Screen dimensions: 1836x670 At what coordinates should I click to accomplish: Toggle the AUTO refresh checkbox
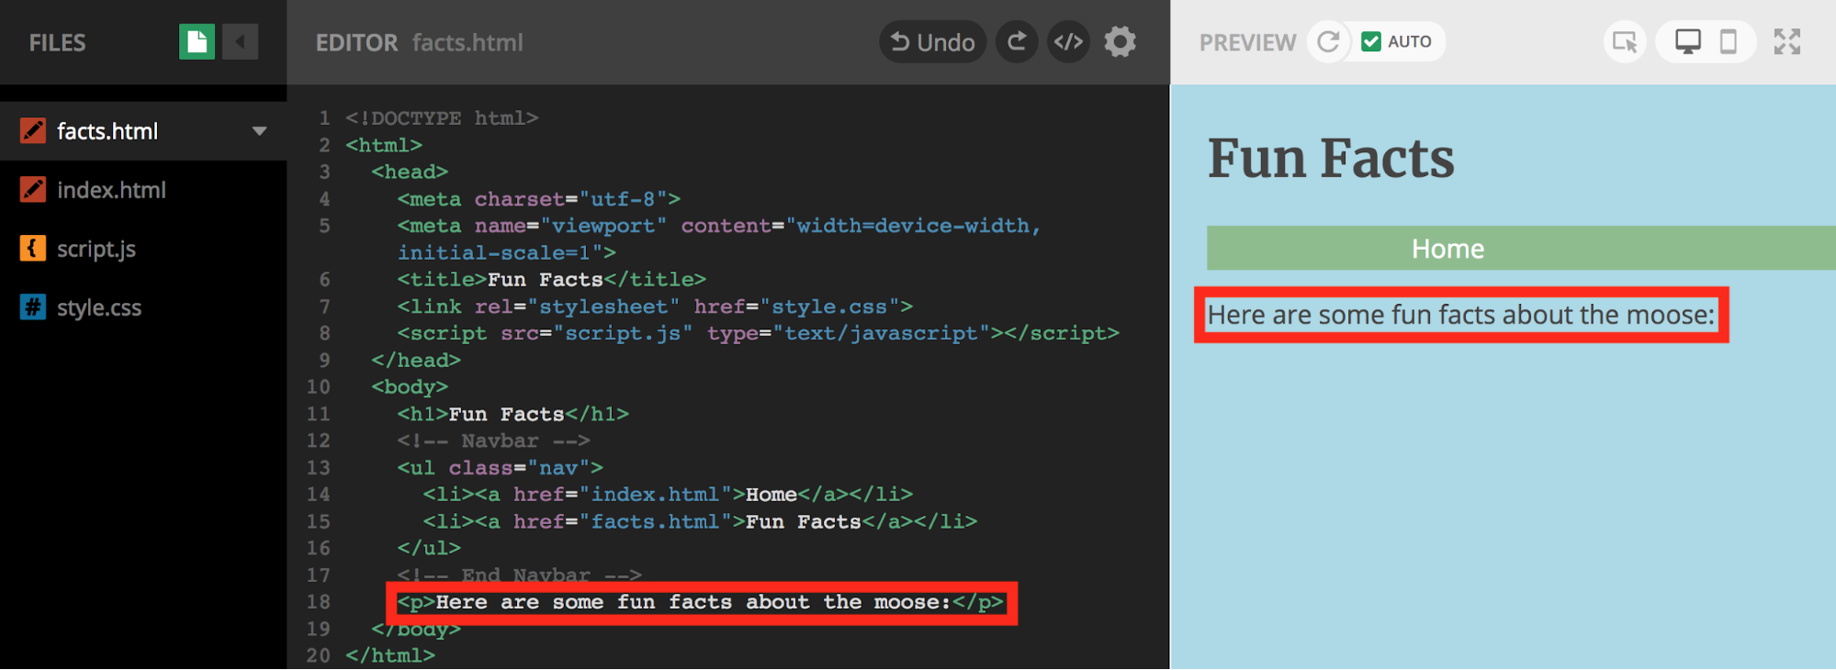click(1371, 42)
